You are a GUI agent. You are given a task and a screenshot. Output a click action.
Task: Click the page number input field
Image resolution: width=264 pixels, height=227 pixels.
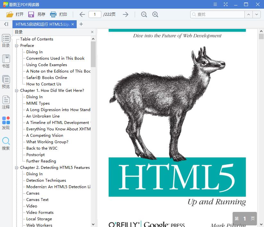(96, 14)
